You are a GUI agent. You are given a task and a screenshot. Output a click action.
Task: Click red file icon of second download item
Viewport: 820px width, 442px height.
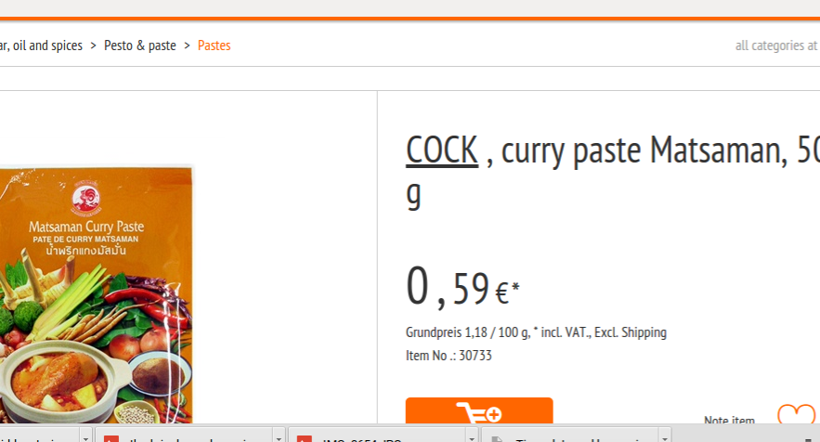(x=111, y=438)
